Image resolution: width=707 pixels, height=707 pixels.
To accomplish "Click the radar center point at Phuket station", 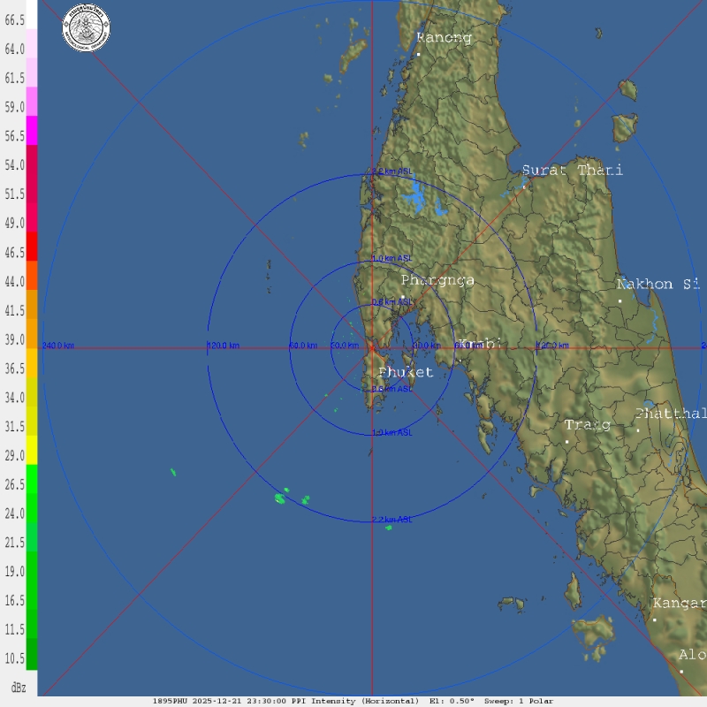I will [372, 346].
